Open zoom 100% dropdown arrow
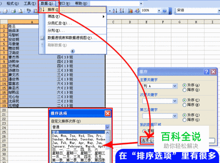 click(x=159, y=11)
